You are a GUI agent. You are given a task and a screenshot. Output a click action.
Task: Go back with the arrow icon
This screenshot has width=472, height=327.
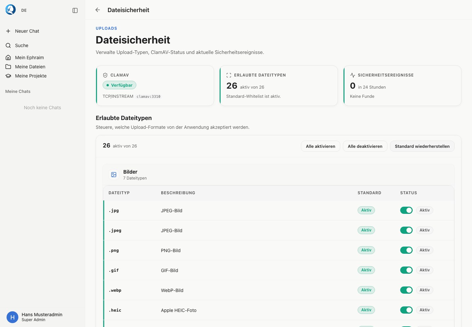tap(98, 10)
